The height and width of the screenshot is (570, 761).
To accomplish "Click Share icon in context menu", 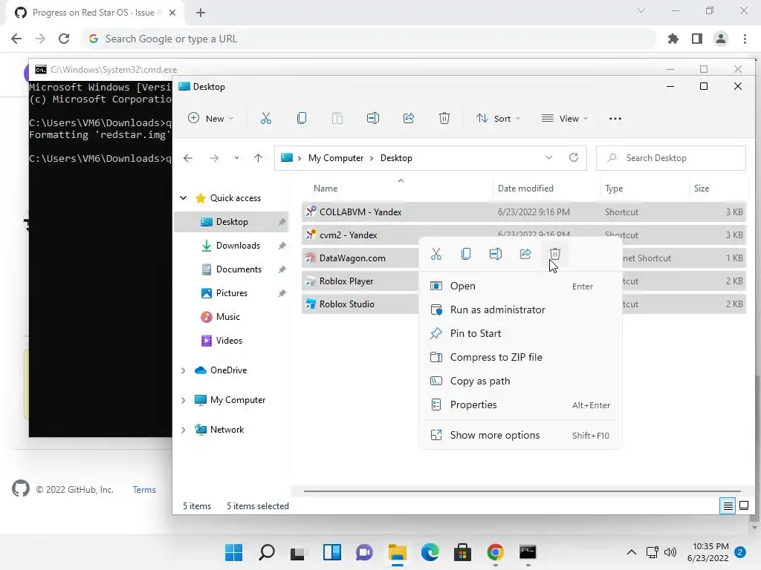I will pyautogui.click(x=525, y=254).
